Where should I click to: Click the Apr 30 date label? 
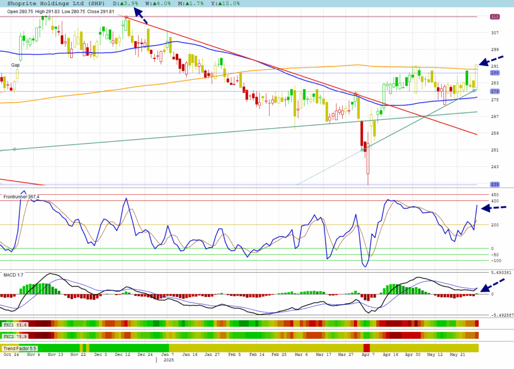tap(413, 354)
